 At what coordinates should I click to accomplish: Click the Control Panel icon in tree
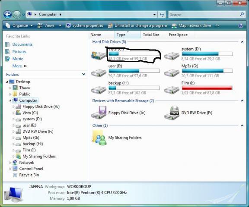[15, 169]
